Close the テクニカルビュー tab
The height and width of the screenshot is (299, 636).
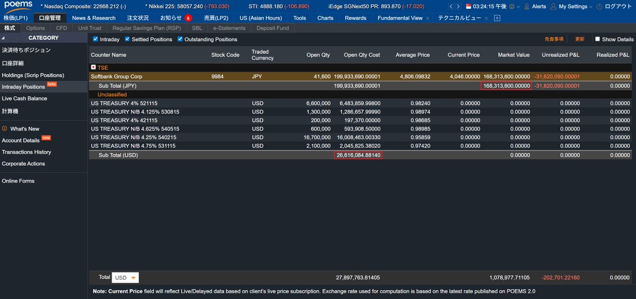(487, 18)
